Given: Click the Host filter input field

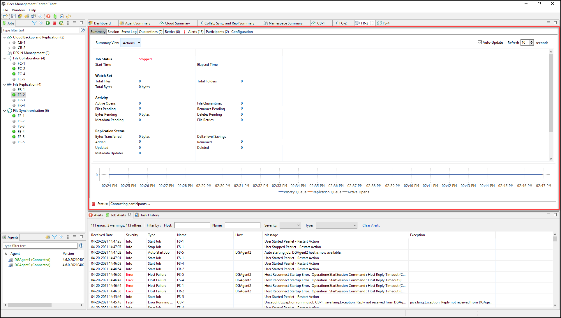Looking at the screenshot, I should pos(192,225).
